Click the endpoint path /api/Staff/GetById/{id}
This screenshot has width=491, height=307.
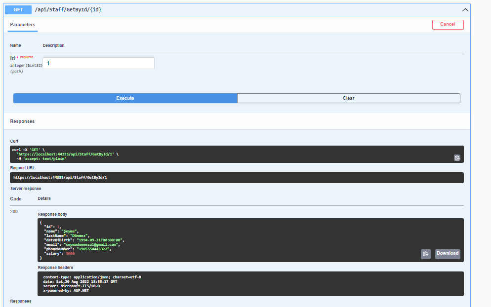[x=69, y=9]
